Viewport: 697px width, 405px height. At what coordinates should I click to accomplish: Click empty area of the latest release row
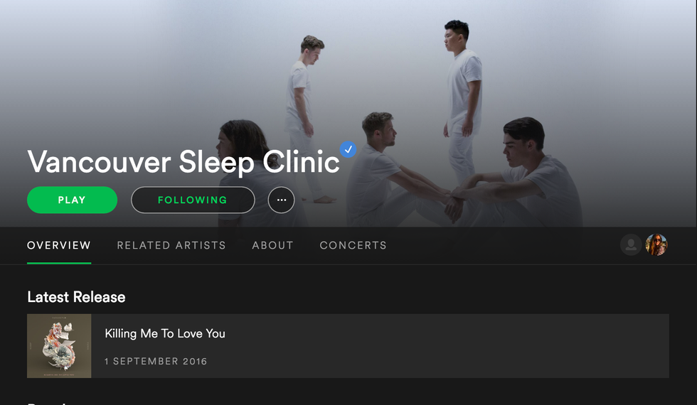click(x=445, y=346)
